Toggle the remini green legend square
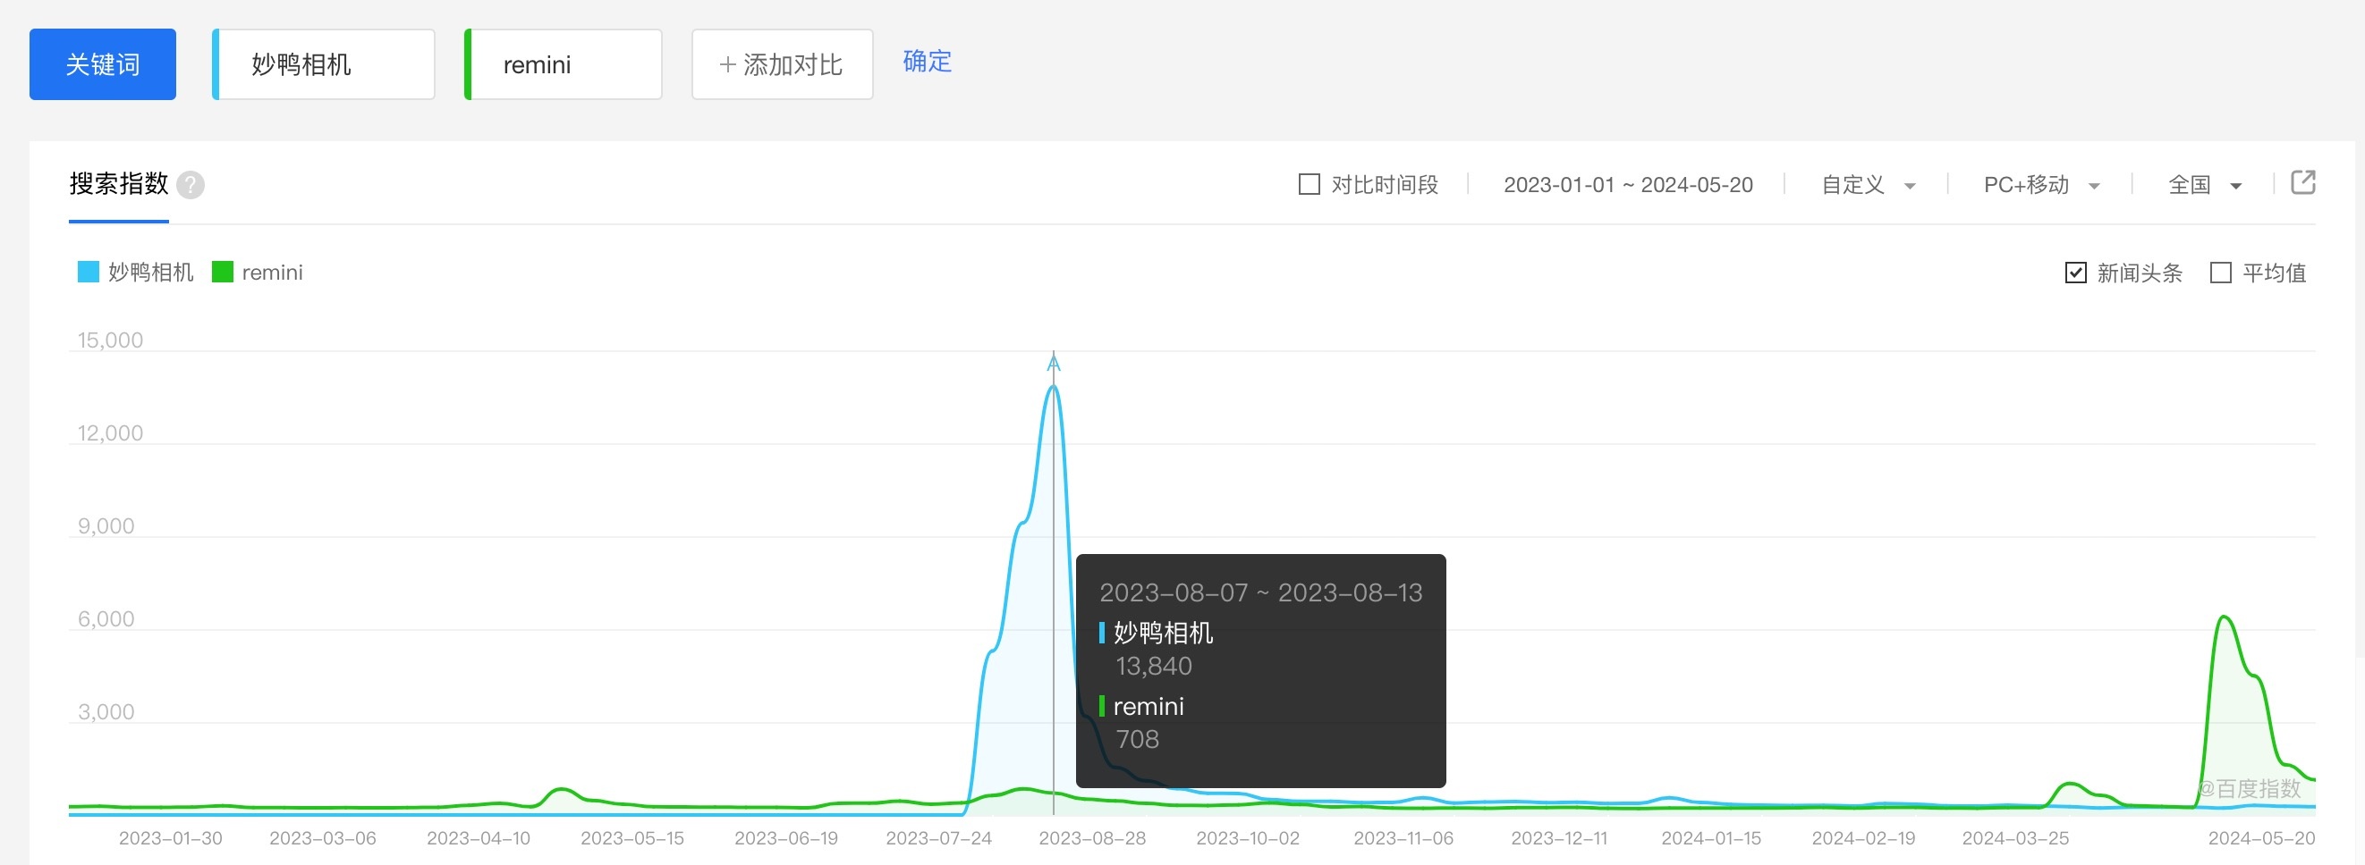 tap(222, 273)
